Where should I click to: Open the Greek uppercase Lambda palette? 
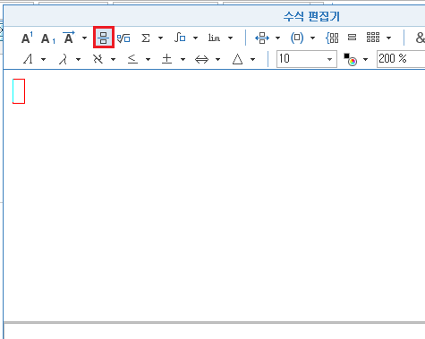pos(28,59)
